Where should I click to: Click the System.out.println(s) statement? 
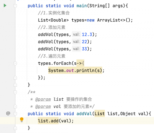click(x=75, y=70)
